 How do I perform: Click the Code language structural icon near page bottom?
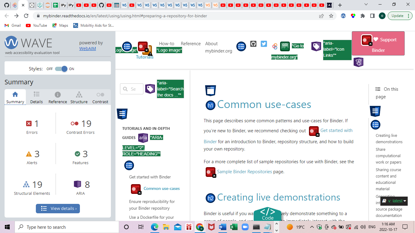pos(268,213)
